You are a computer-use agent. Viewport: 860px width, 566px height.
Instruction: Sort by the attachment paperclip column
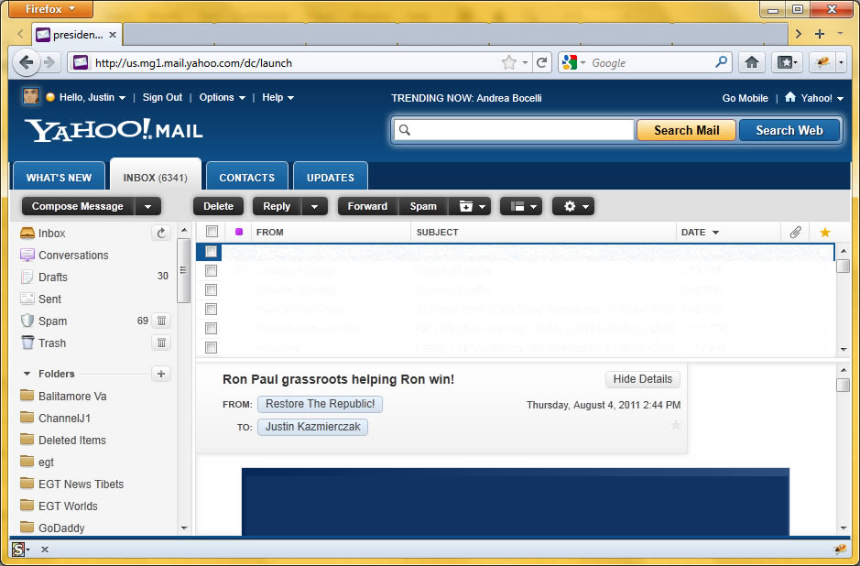(795, 233)
